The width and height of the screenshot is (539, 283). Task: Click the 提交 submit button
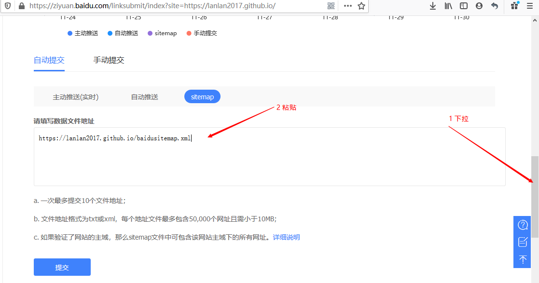62,267
